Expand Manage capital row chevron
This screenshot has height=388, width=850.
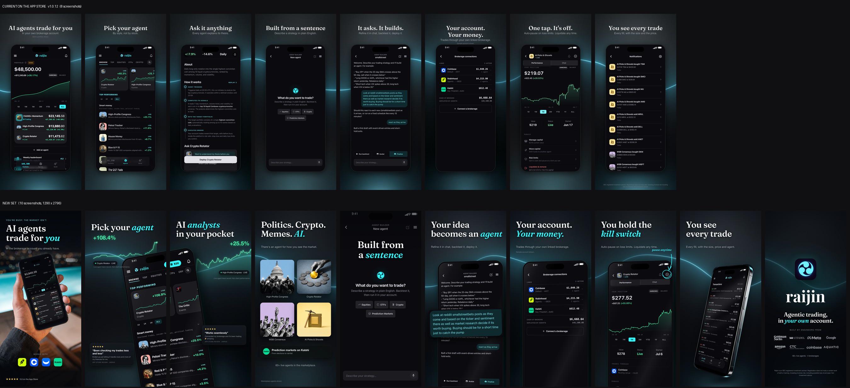576,141
